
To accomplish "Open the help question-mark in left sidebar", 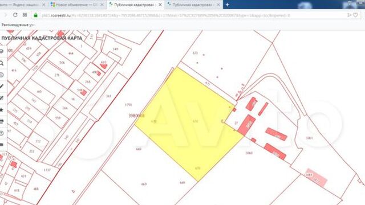I will (2, 133).
